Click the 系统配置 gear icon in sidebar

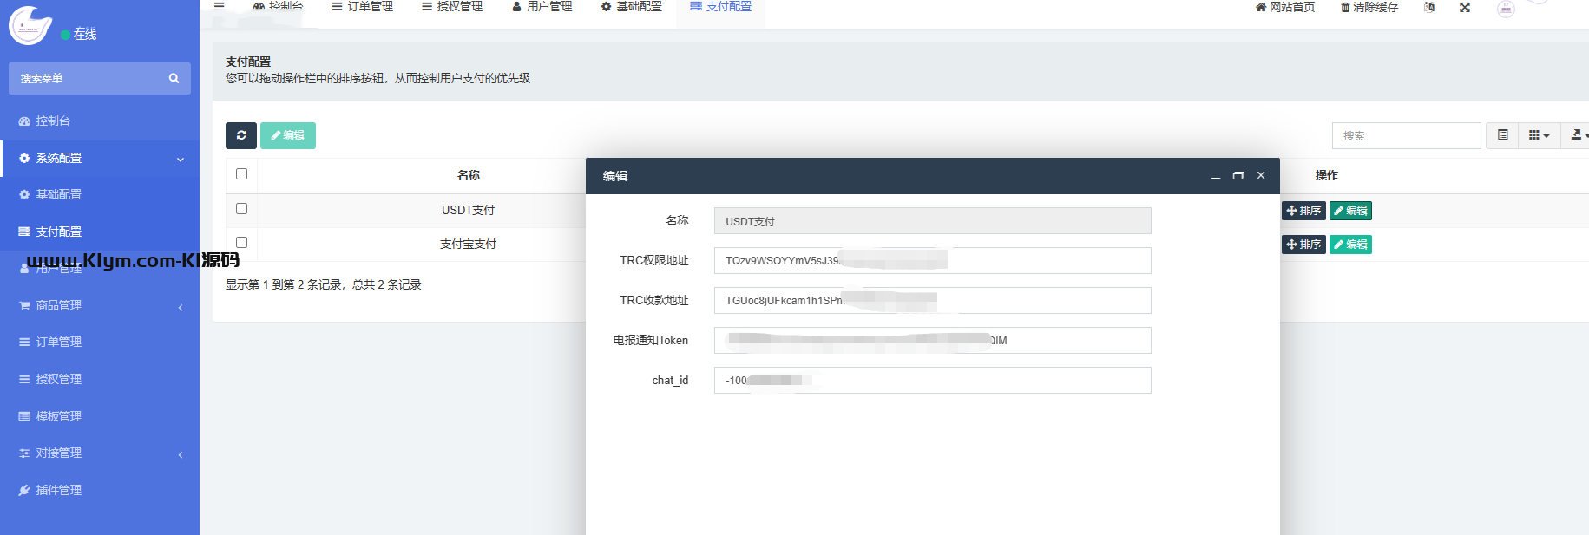tap(24, 158)
